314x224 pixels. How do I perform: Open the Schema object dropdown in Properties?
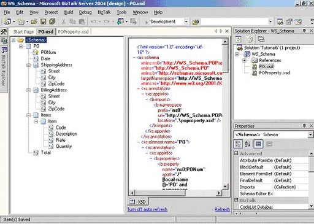pos(310,134)
